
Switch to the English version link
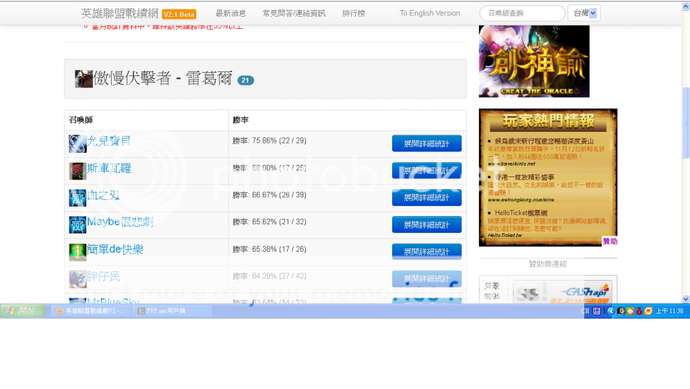[x=430, y=13]
